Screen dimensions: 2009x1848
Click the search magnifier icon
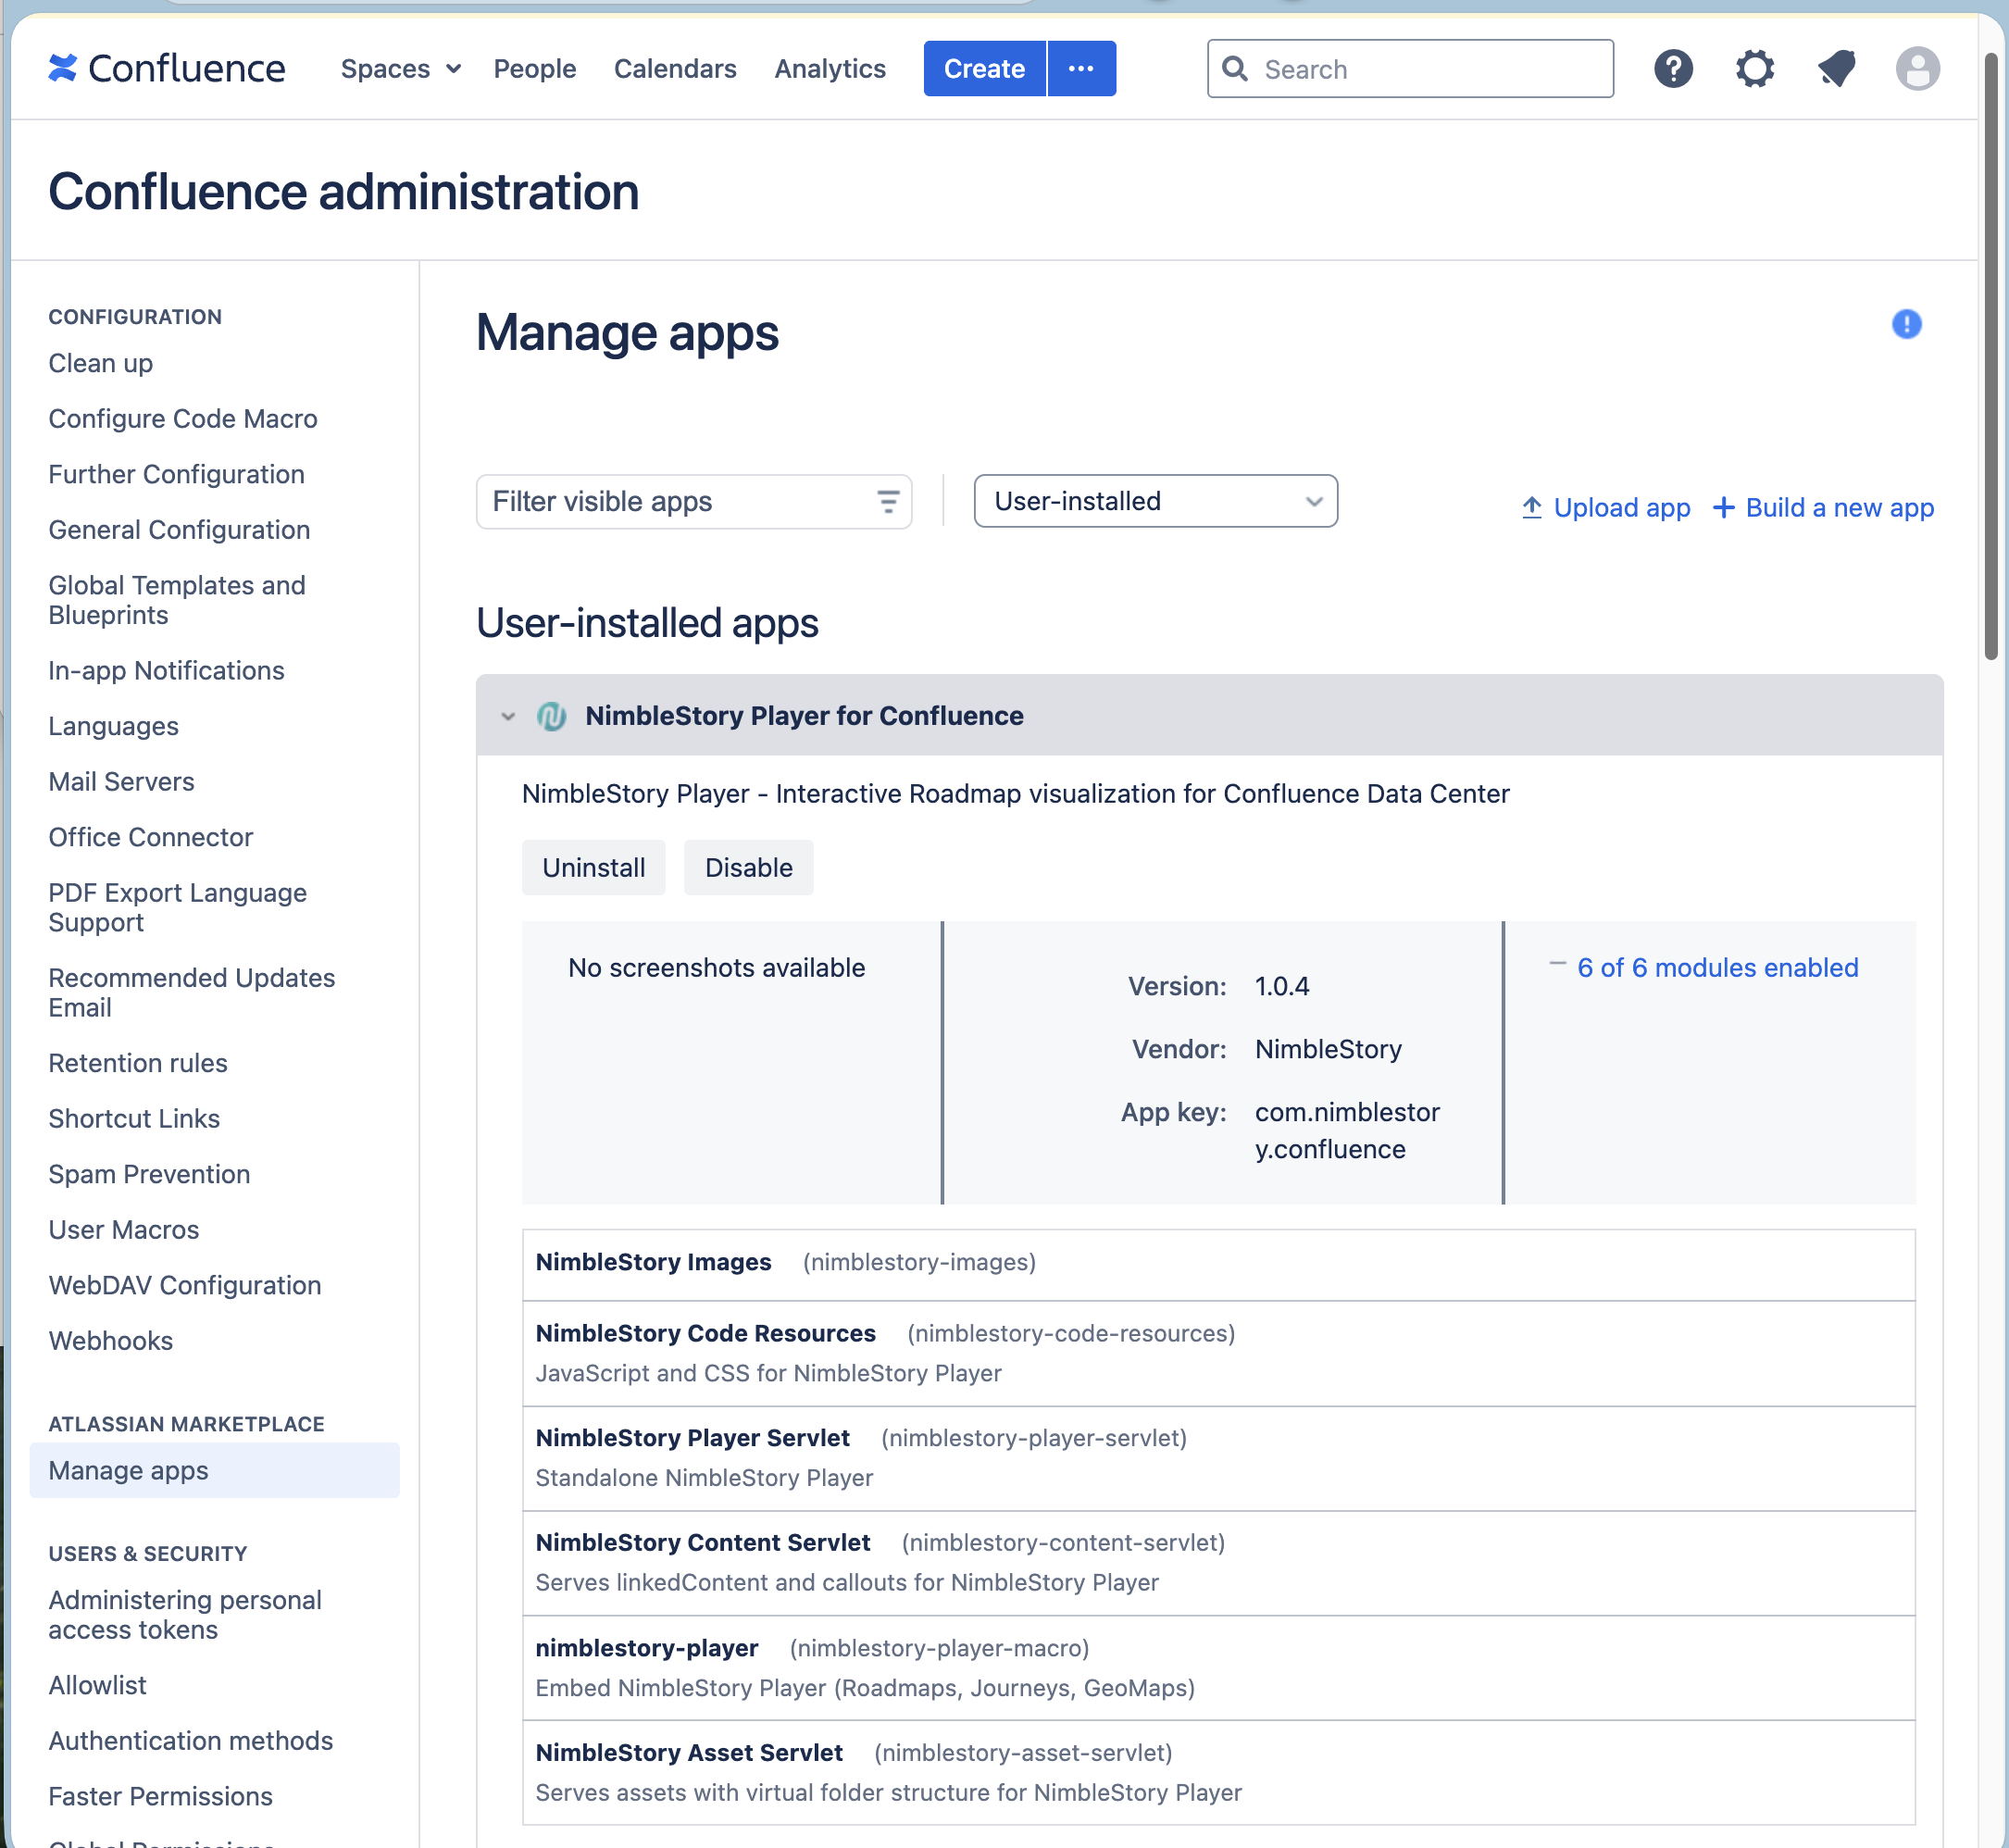tap(1235, 68)
